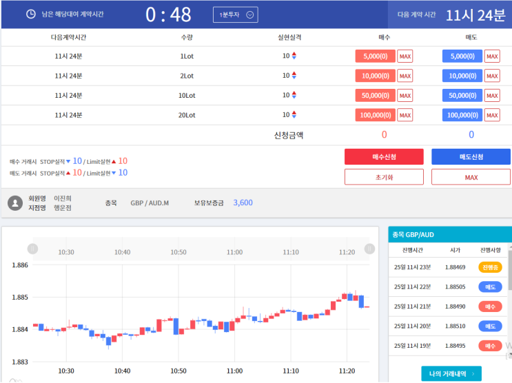Click the 0 : 48 countdown timer

click(x=168, y=14)
